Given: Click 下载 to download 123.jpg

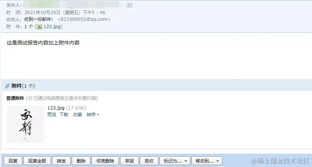Looking at the screenshot, I should coord(64,115).
